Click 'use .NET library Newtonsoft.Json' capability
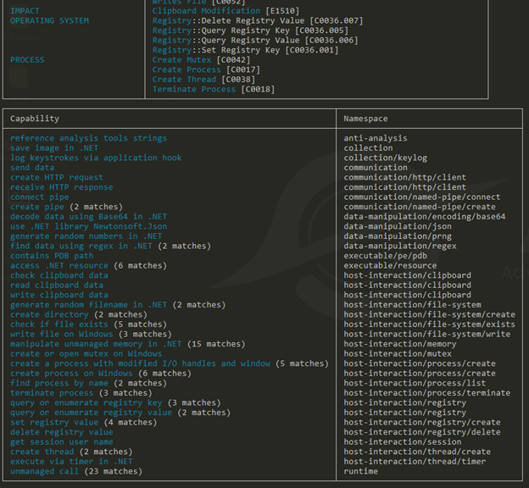The height and width of the screenshot is (488, 529). pos(88,226)
